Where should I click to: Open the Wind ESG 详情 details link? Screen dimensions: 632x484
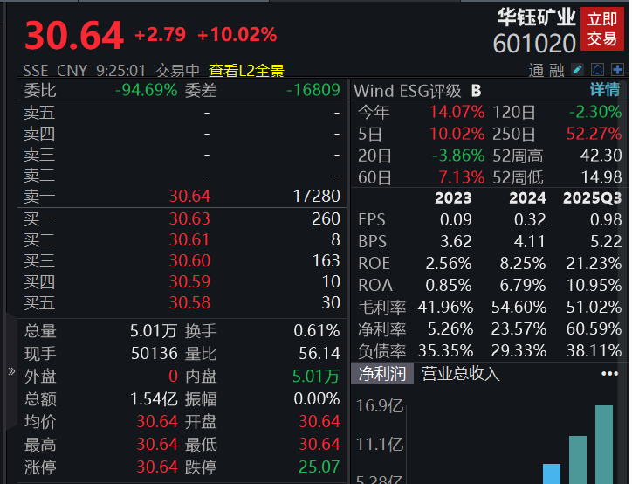pyautogui.click(x=604, y=90)
